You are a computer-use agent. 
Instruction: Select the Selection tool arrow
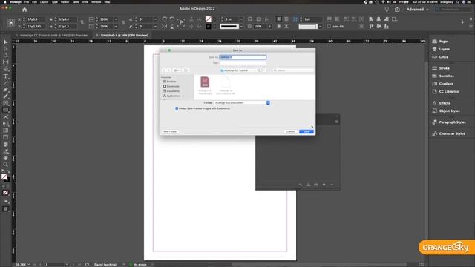[x=6, y=42]
